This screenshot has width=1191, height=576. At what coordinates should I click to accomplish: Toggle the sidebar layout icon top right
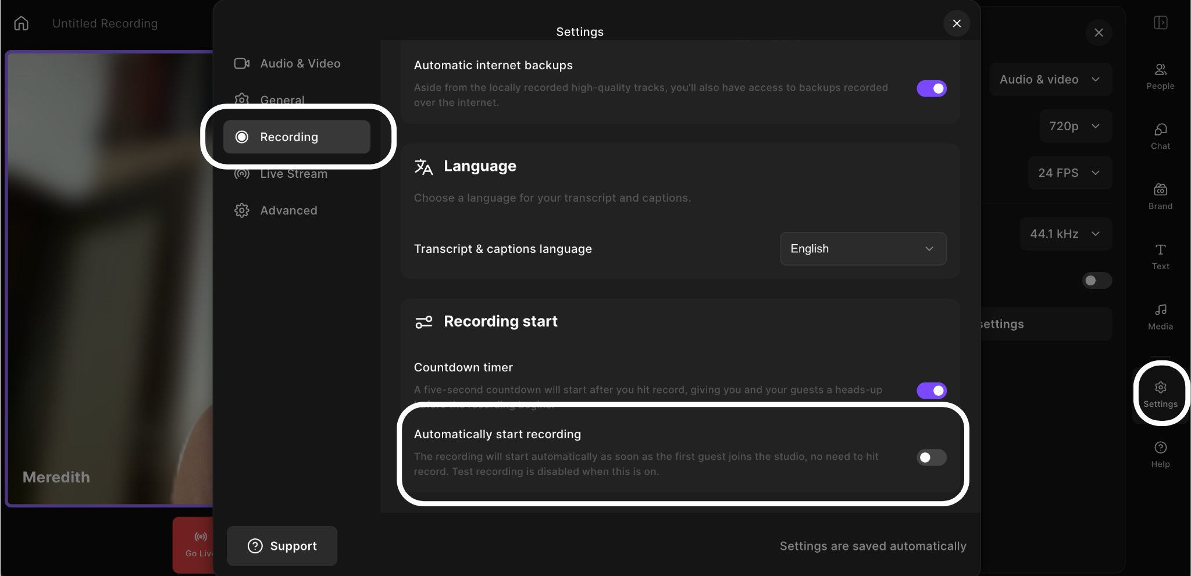pyautogui.click(x=1160, y=23)
